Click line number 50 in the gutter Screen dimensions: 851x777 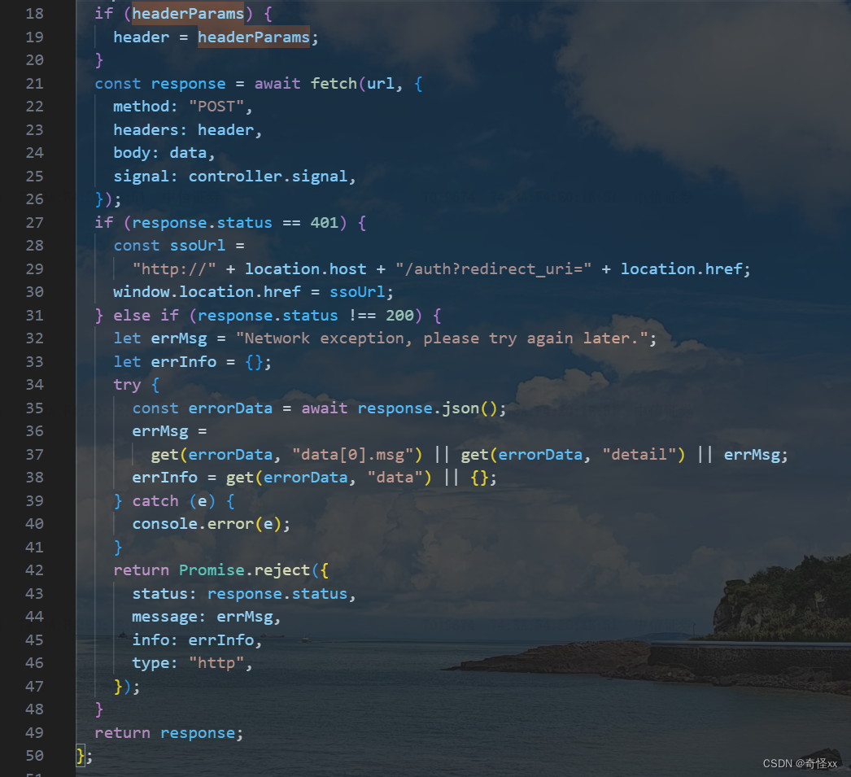(34, 755)
